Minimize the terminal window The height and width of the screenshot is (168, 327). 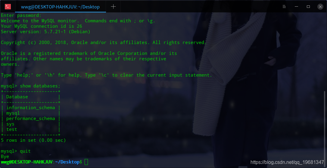(296, 7)
